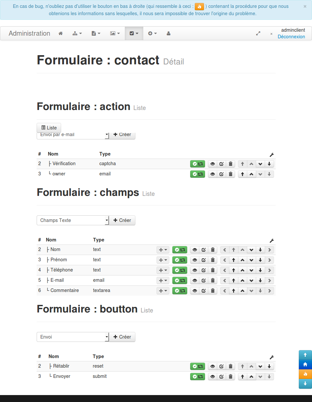Click Créer button in champs section
312x402 pixels.
click(x=122, y=220)
